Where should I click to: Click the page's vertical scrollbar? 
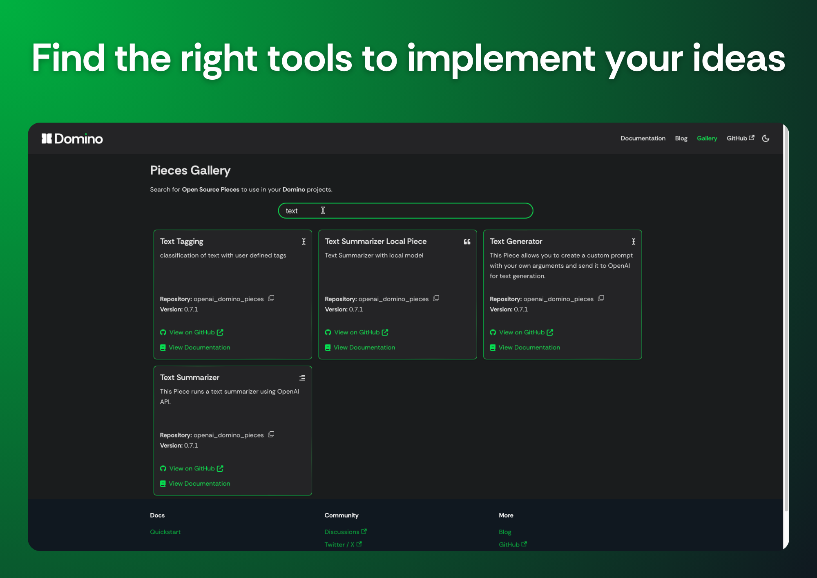click(786, 319)
